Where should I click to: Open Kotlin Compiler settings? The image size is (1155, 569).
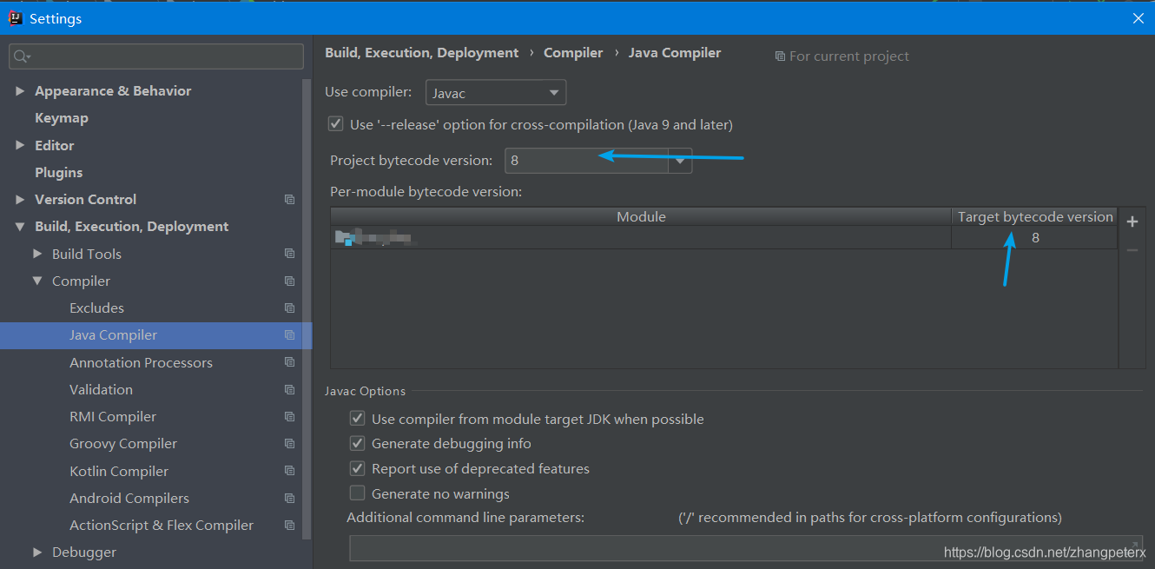click(x=119, y=471)
